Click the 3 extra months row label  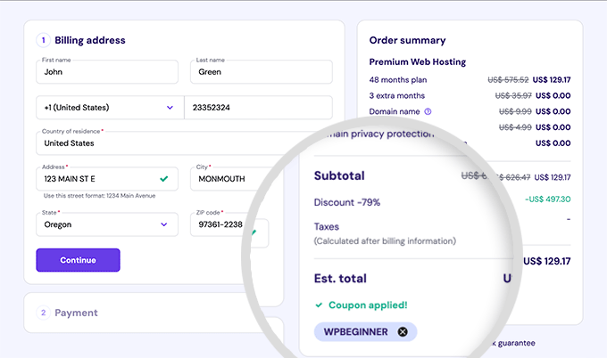397,96
